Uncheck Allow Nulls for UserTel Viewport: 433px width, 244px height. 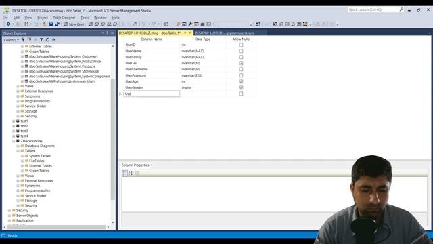coord(241,63)
